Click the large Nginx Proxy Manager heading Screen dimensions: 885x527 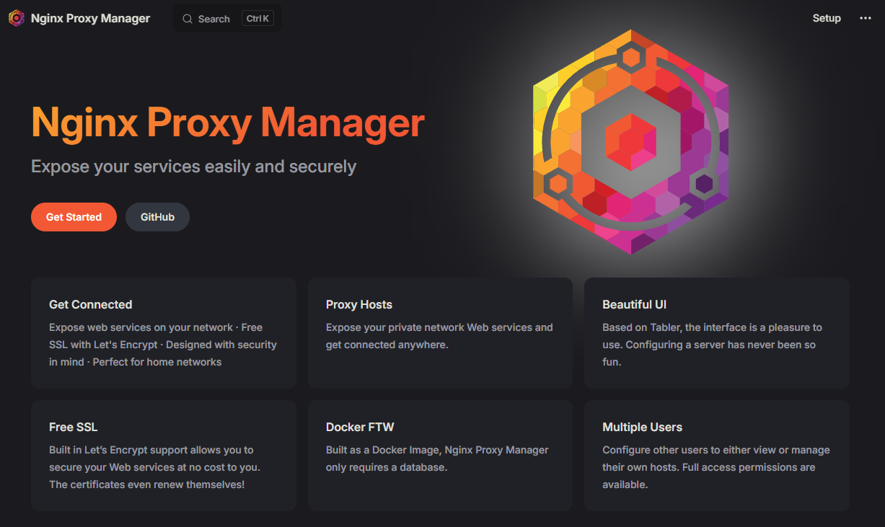(228, 122)
